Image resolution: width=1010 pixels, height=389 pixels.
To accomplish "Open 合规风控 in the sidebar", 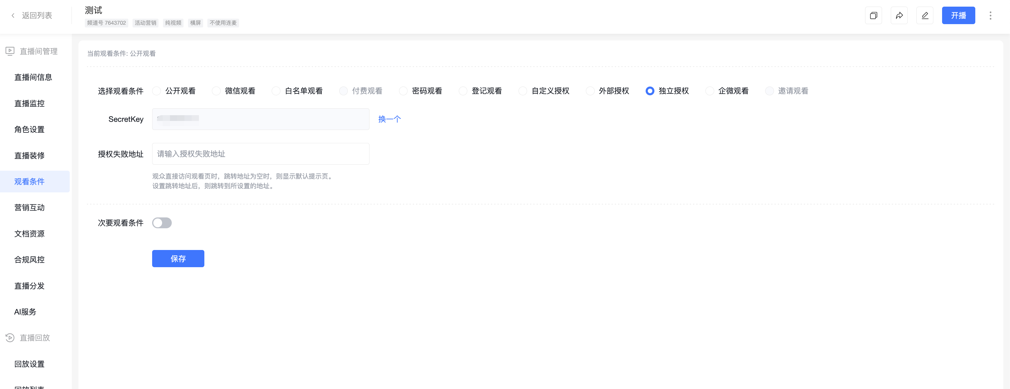I will click(29, 260).
